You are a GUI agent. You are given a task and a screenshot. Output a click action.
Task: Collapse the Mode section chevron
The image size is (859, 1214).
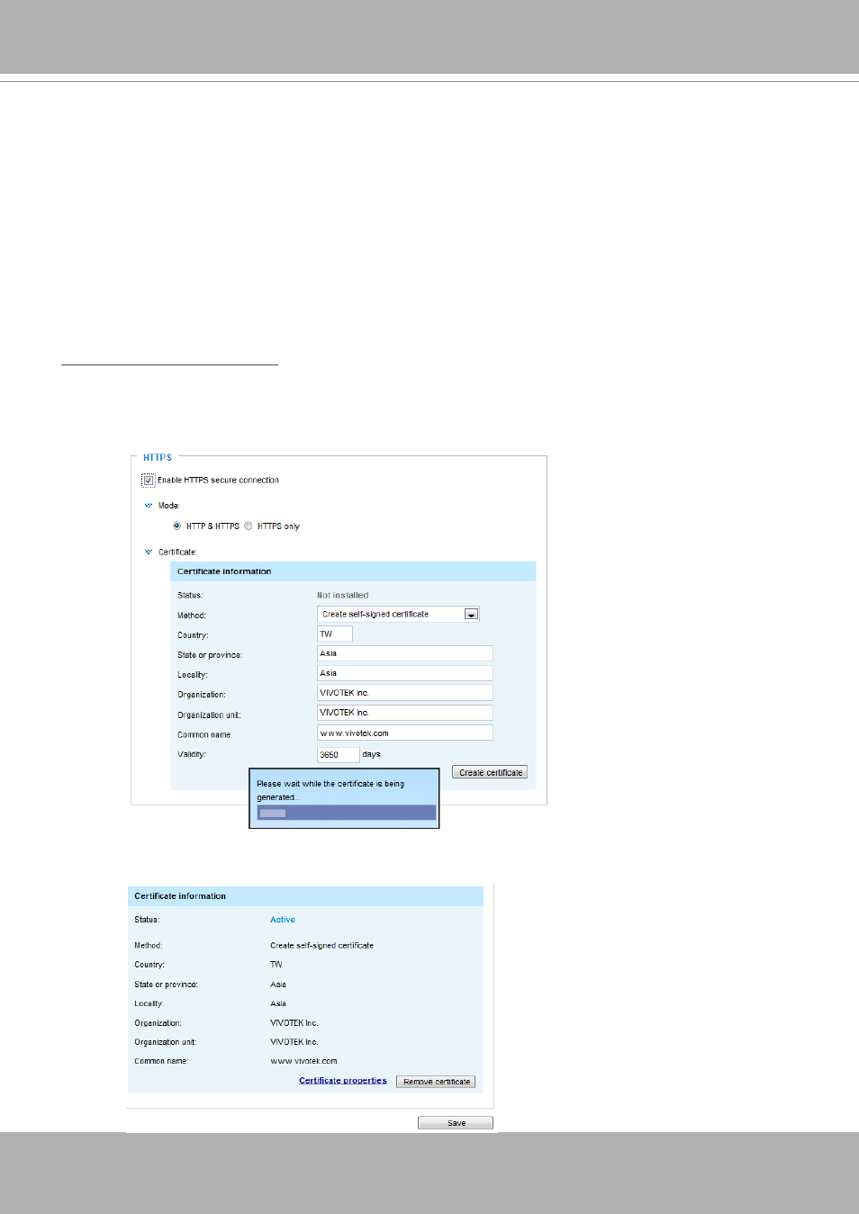tap(149, 506)
